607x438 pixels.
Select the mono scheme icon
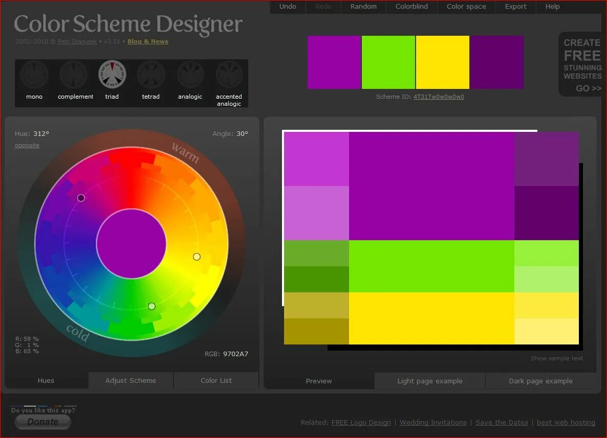[34, 75]
